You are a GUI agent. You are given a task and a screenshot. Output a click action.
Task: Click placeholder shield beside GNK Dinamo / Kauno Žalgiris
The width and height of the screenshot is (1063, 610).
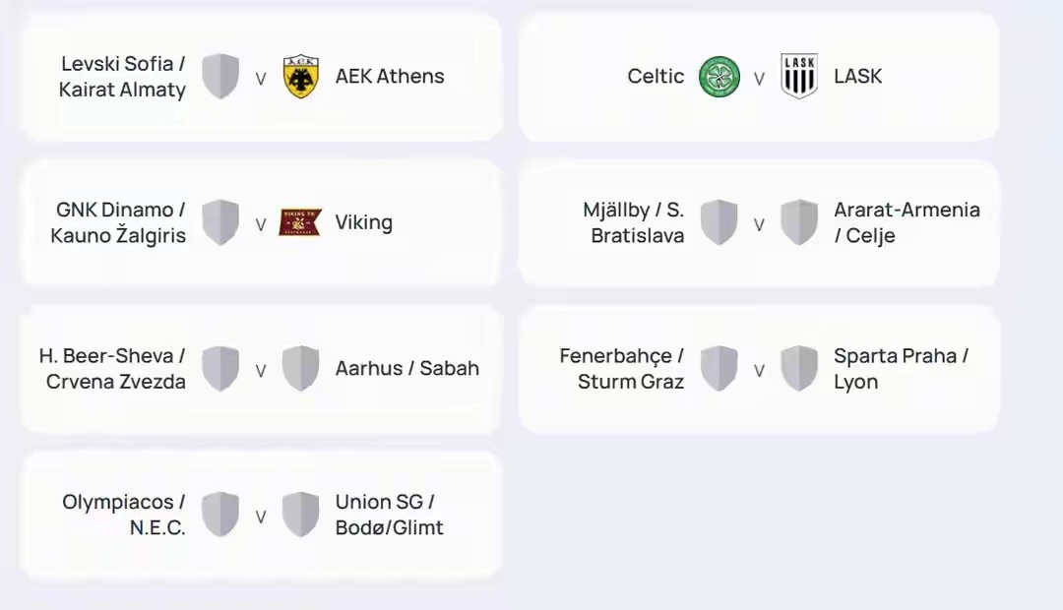pyautogui.click(x=220, y=222)
